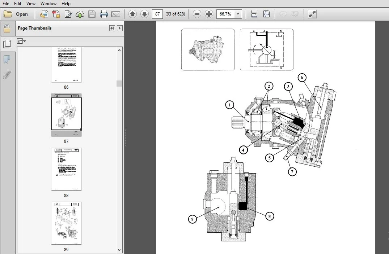Open the Help menu
The height and width of the screenshot is (254, 389).
point(66,4)
